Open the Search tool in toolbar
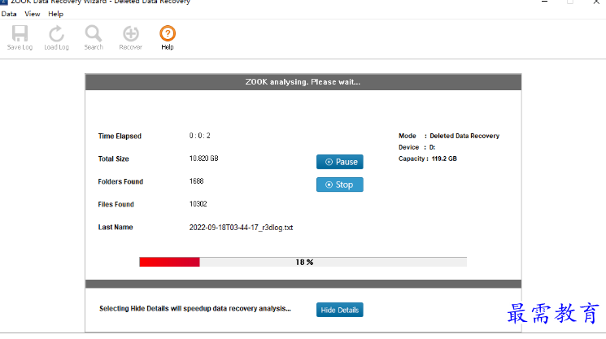Image resolution: width=606 pixels, height=339 pixels. tap(94, 37)
